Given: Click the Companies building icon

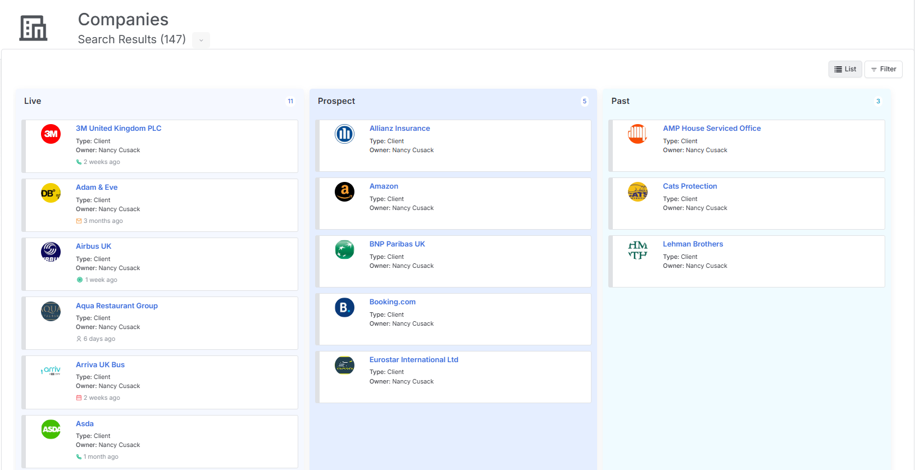Looking at the screenshot, I should (x=33, y=28).
